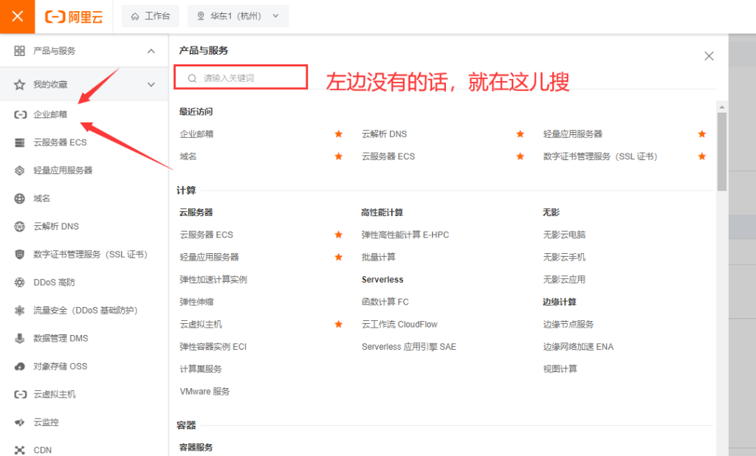The image size is (756, 456).
Task: Click the 企业邮箱 sidebar icon
Action: tap(20, 114)
